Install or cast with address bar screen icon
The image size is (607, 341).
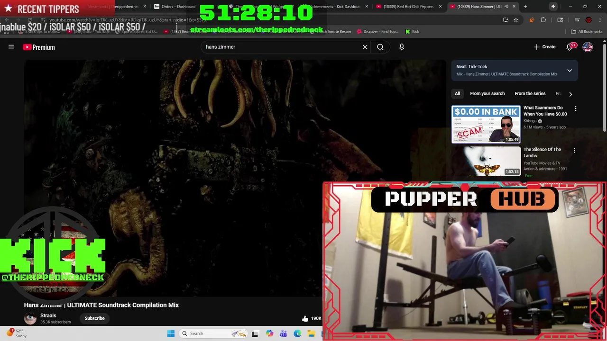506,20
